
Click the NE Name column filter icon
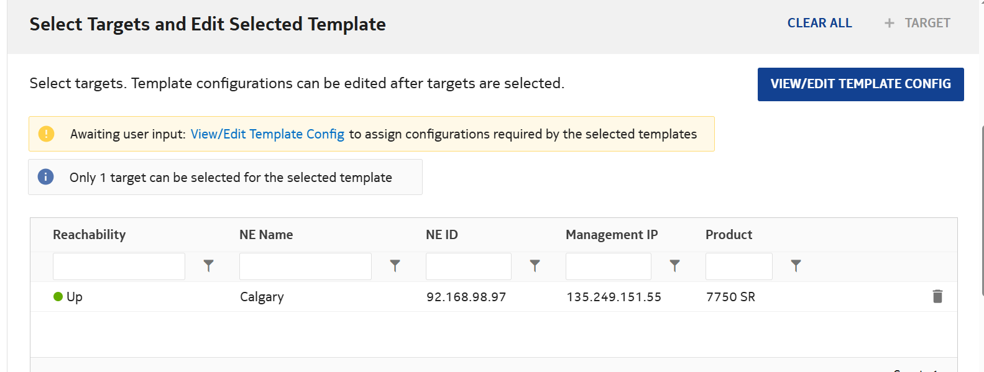395,266
